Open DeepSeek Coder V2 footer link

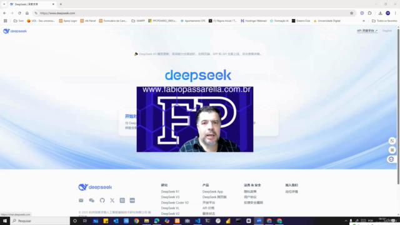[175, 202]
